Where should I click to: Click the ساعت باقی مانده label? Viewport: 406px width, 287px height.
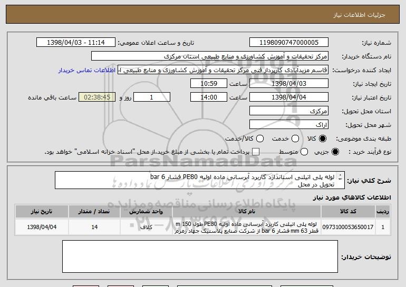coord(52,97)
